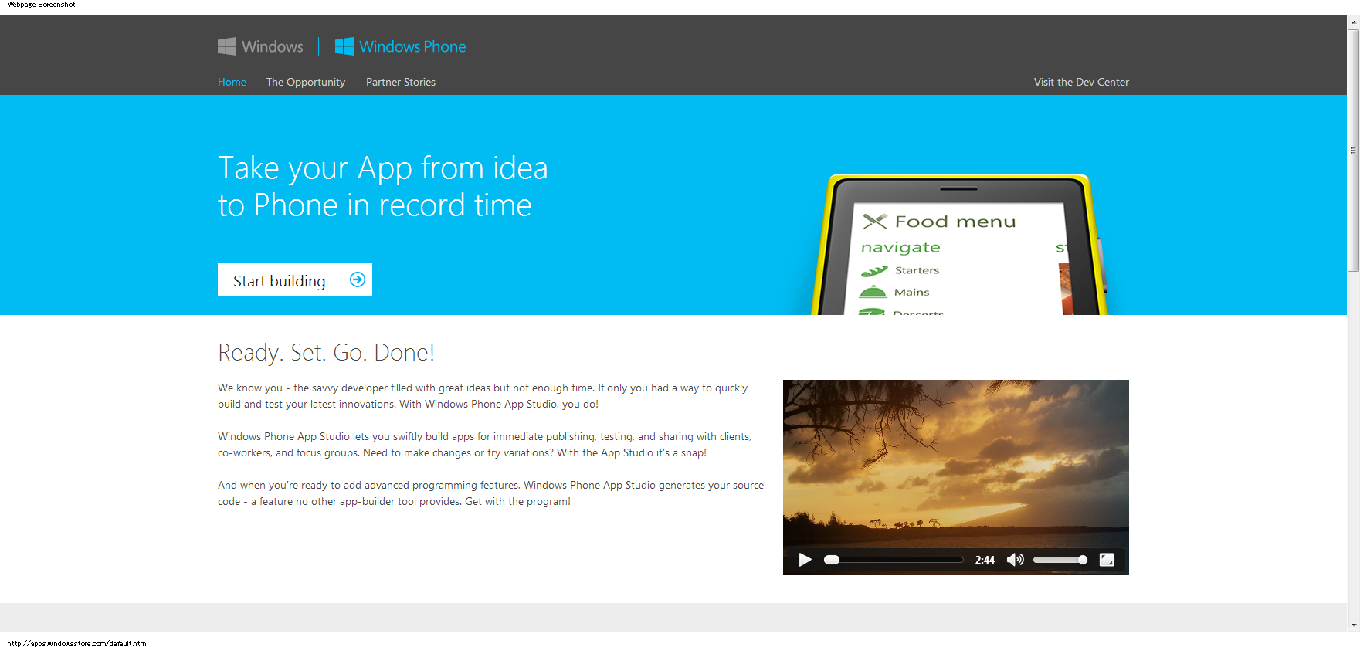
Task: Click the 2:44 video duration text
Action: 985,560
